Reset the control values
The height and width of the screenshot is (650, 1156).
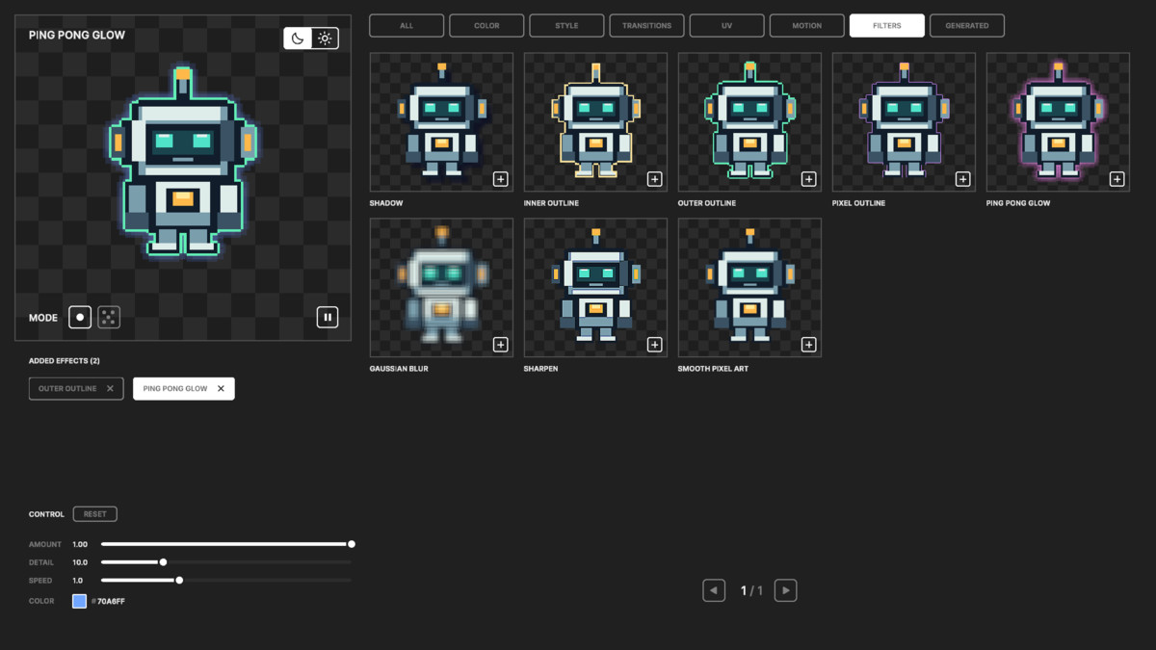[x=95, y=514]
